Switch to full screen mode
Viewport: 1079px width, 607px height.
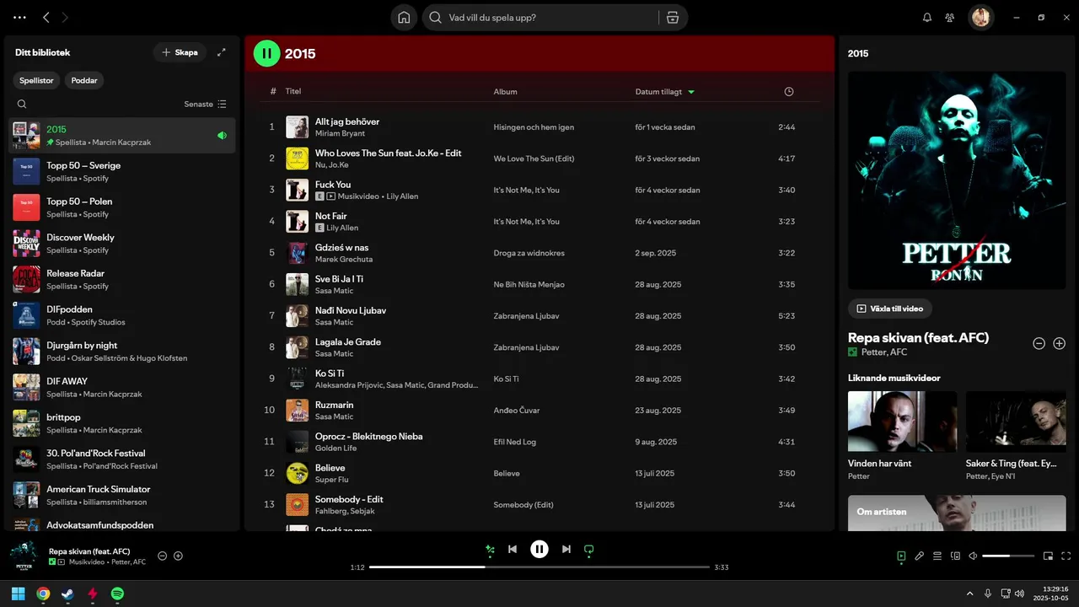tap(1066, 556)
